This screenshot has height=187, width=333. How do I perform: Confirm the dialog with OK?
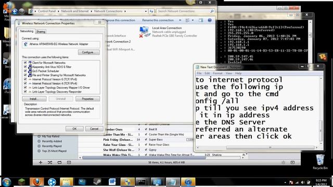tap(74, 129)
